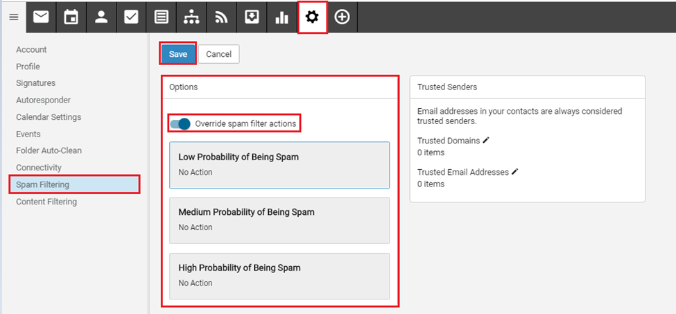Select Autoresponder in the sidebar

(43, 101)
